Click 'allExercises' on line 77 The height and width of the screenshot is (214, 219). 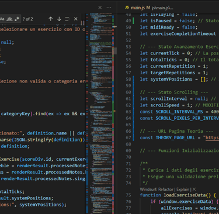(176, 208)
